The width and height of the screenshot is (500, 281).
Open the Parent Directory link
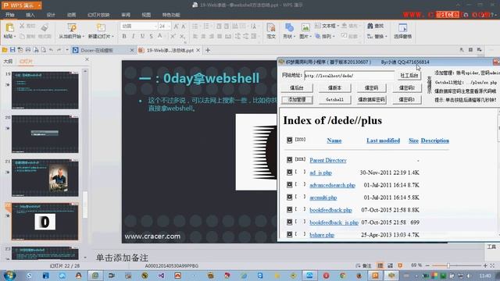point(328,160)
